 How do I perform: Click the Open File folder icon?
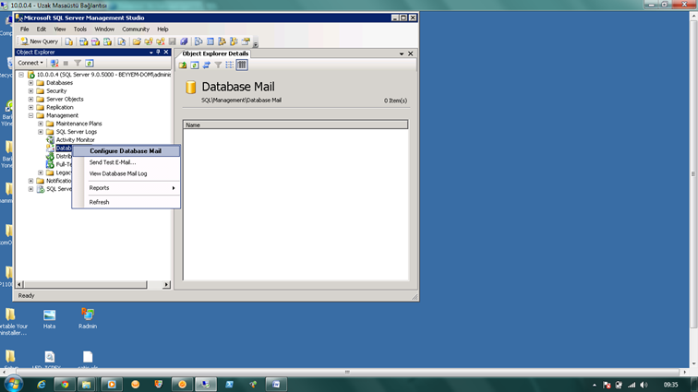137,42
